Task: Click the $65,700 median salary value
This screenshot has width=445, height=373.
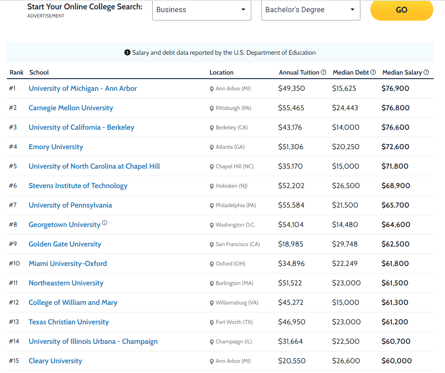Action: coord(396,205)
